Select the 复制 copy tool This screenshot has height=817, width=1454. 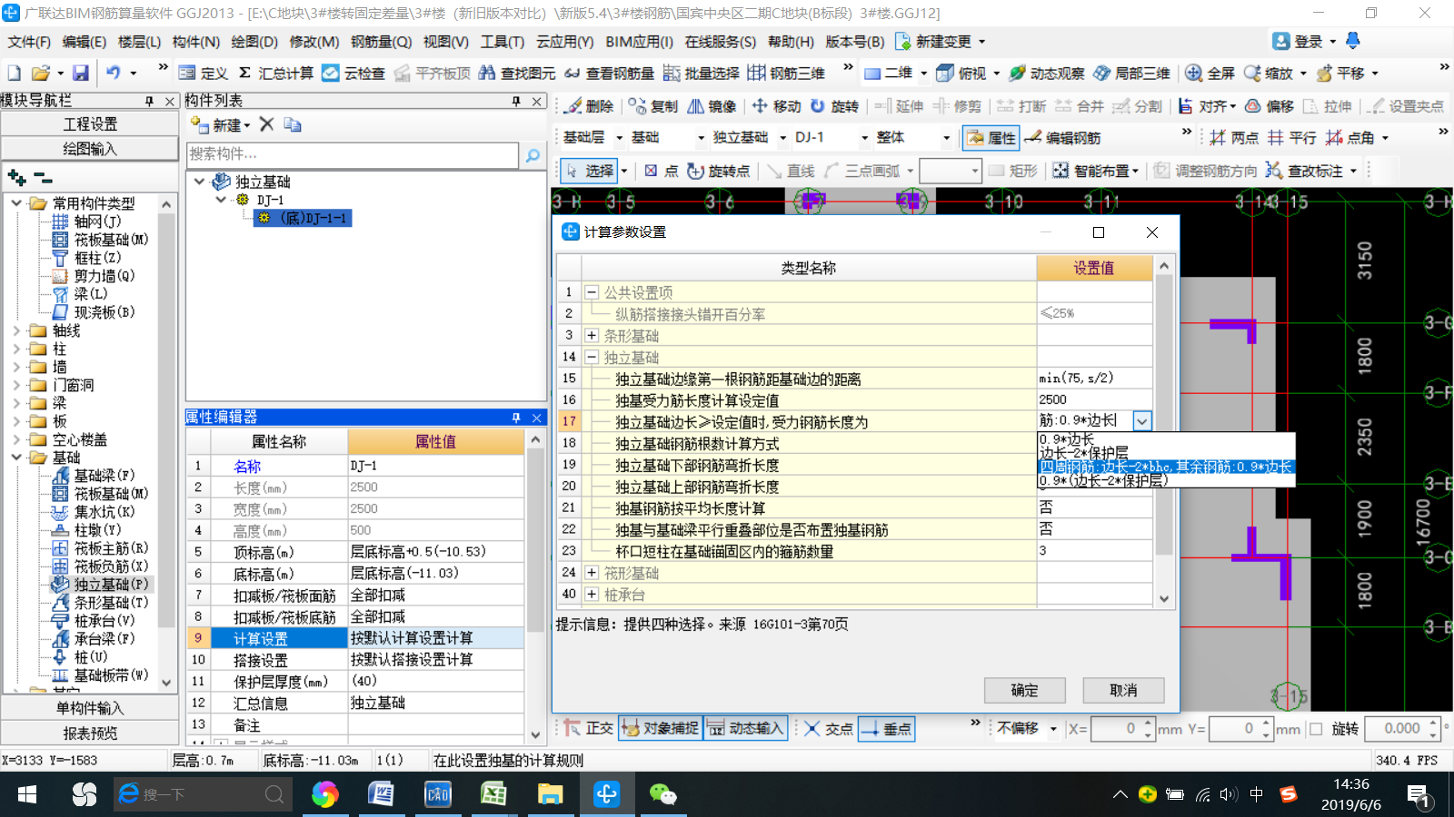pos(652,106)
